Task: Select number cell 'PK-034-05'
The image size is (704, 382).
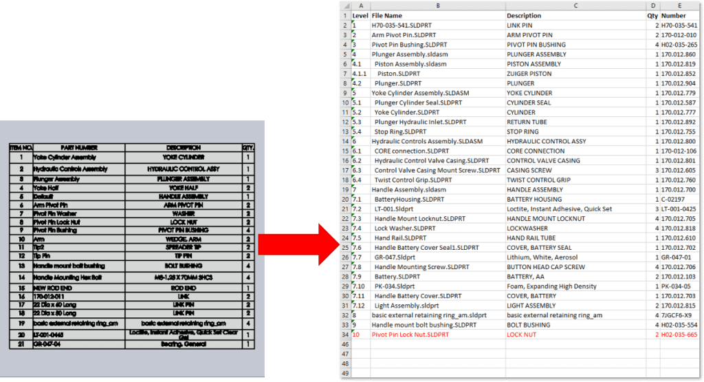Action: [679, 286]
